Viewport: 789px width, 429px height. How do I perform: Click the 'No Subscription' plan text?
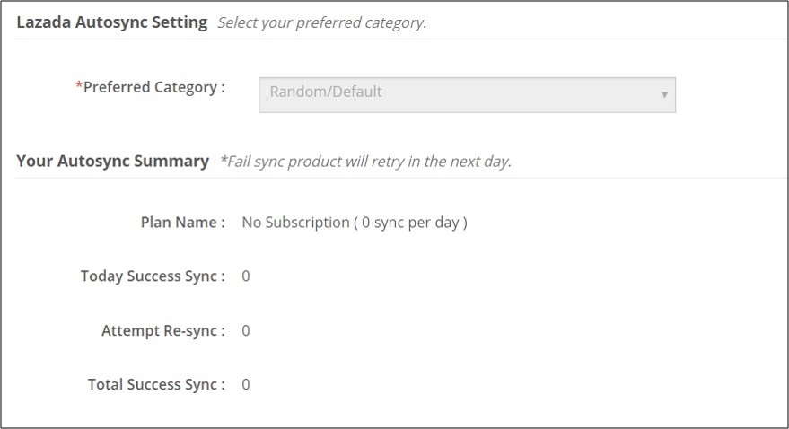[x=295, y=223]
